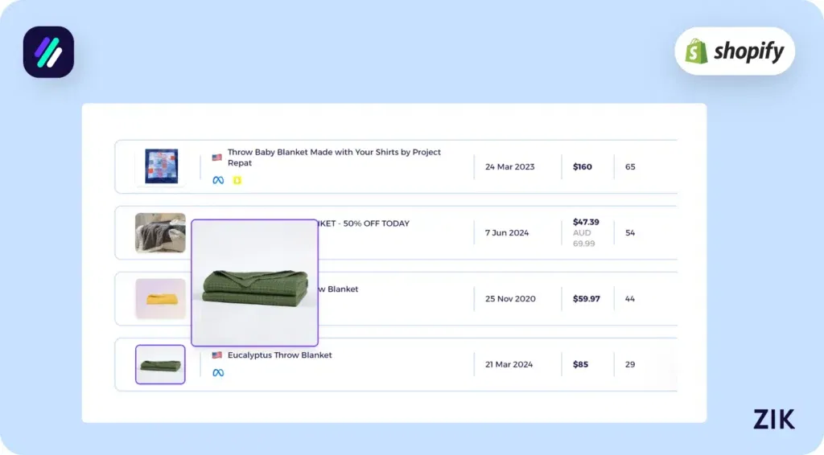Click the striped app logo icon
The width and height of the screenshot is (824, 455).
pos(48,52)
